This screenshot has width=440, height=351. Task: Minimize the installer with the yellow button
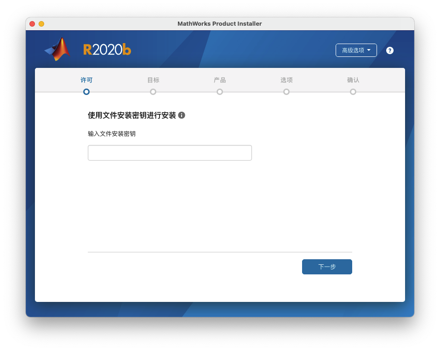point(41,24)
